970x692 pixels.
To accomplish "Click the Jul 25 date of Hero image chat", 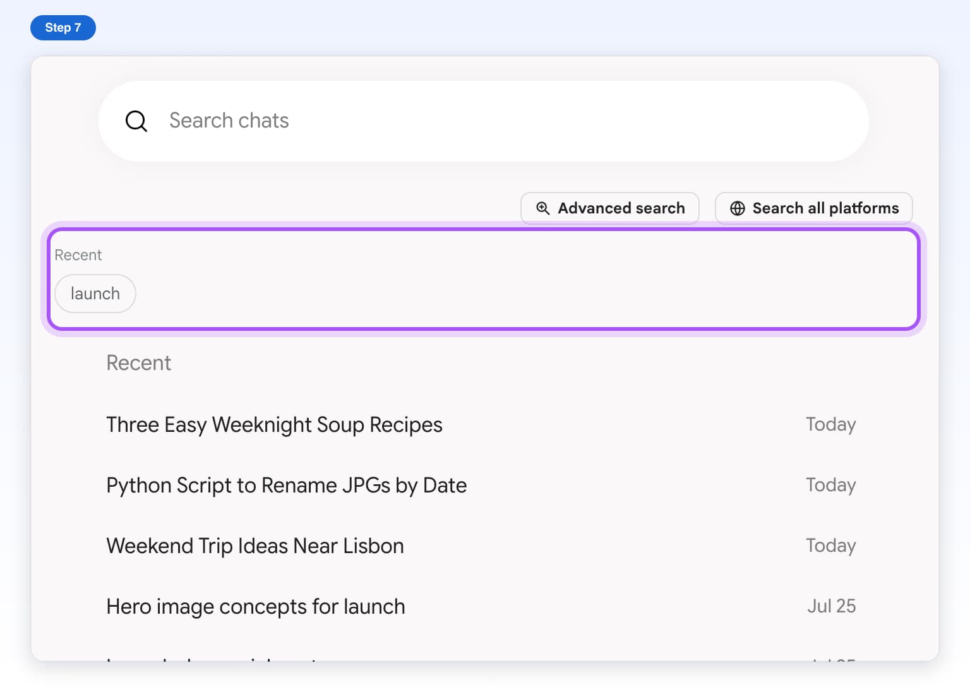I will click(831, 606).
